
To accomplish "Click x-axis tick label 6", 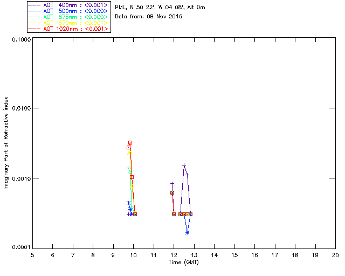I will tap(53, 256).
